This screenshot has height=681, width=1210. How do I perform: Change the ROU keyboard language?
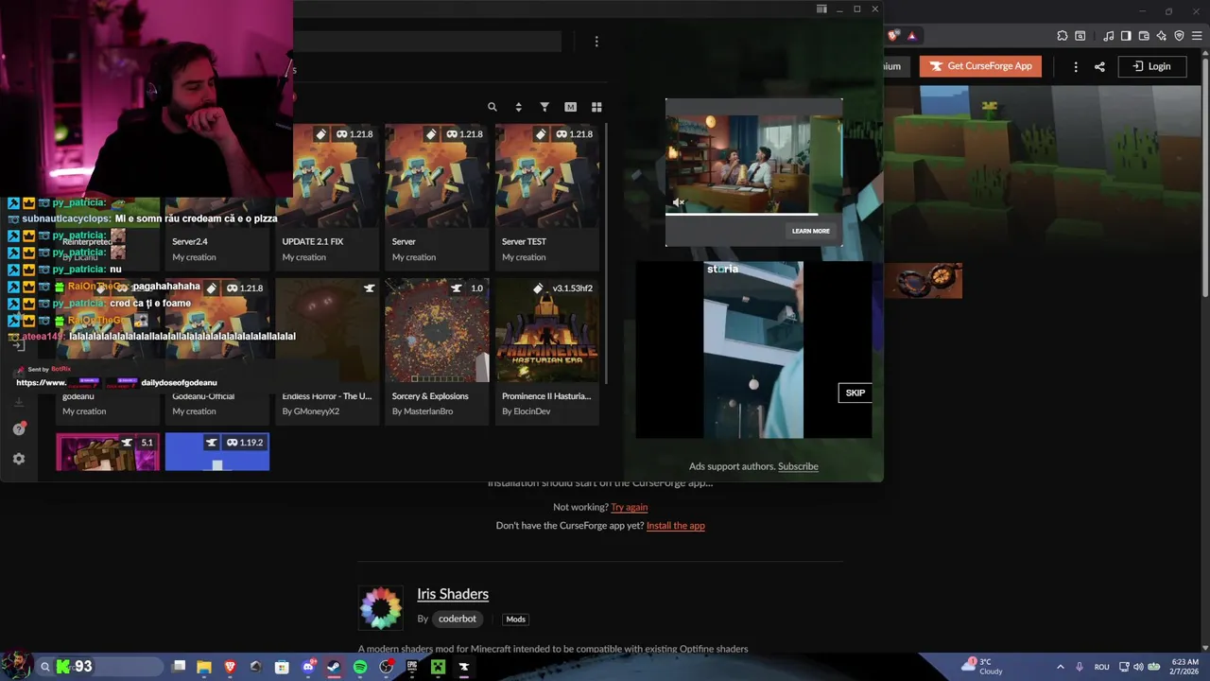pyautogui.click(x=1101, y=667)
